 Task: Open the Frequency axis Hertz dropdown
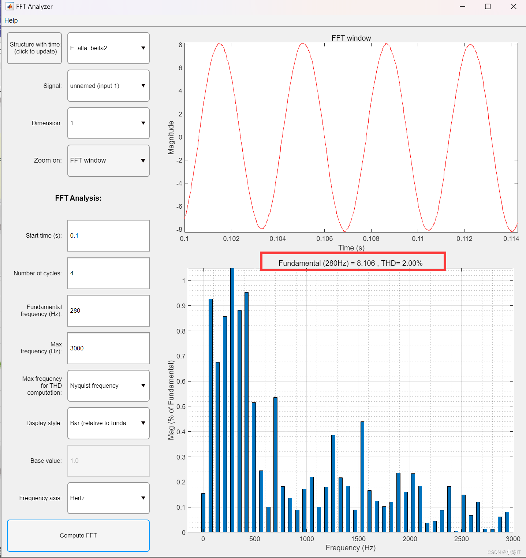click(x=108, y=498)
